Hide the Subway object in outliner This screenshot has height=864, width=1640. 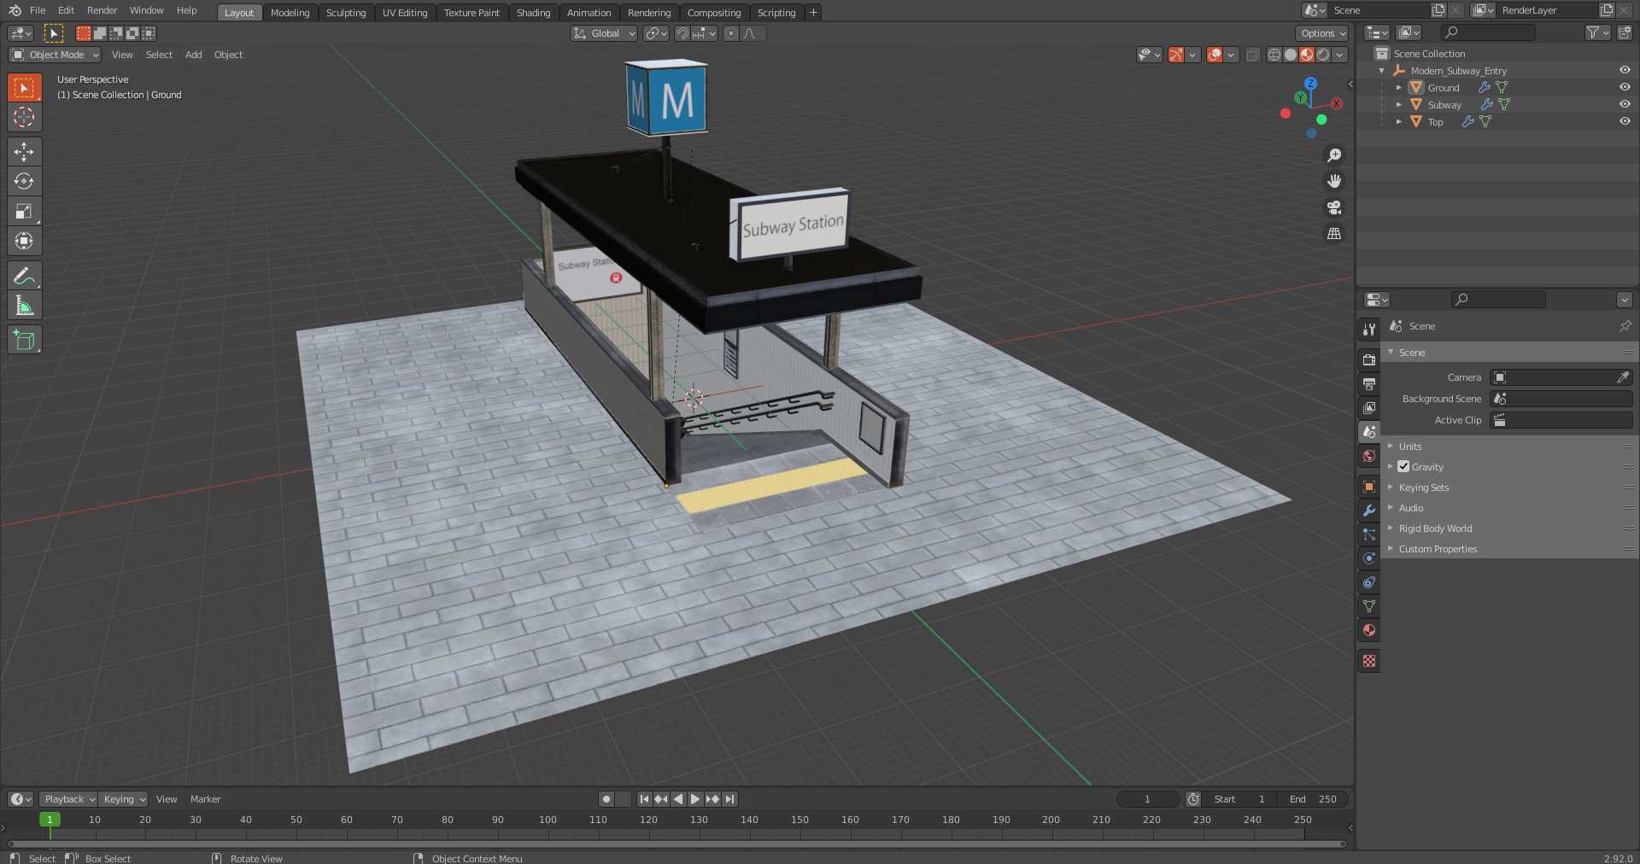pyautogui.click(x=1625, y=104)
